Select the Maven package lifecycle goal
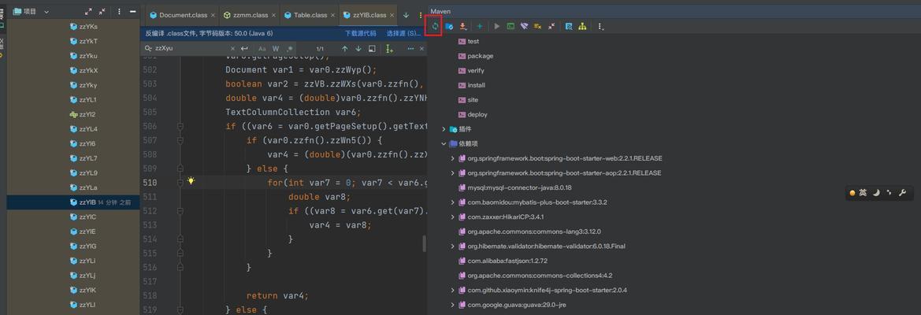Viewport: 921px width, 315px height. pyautogui.click(x=476, y=56)
